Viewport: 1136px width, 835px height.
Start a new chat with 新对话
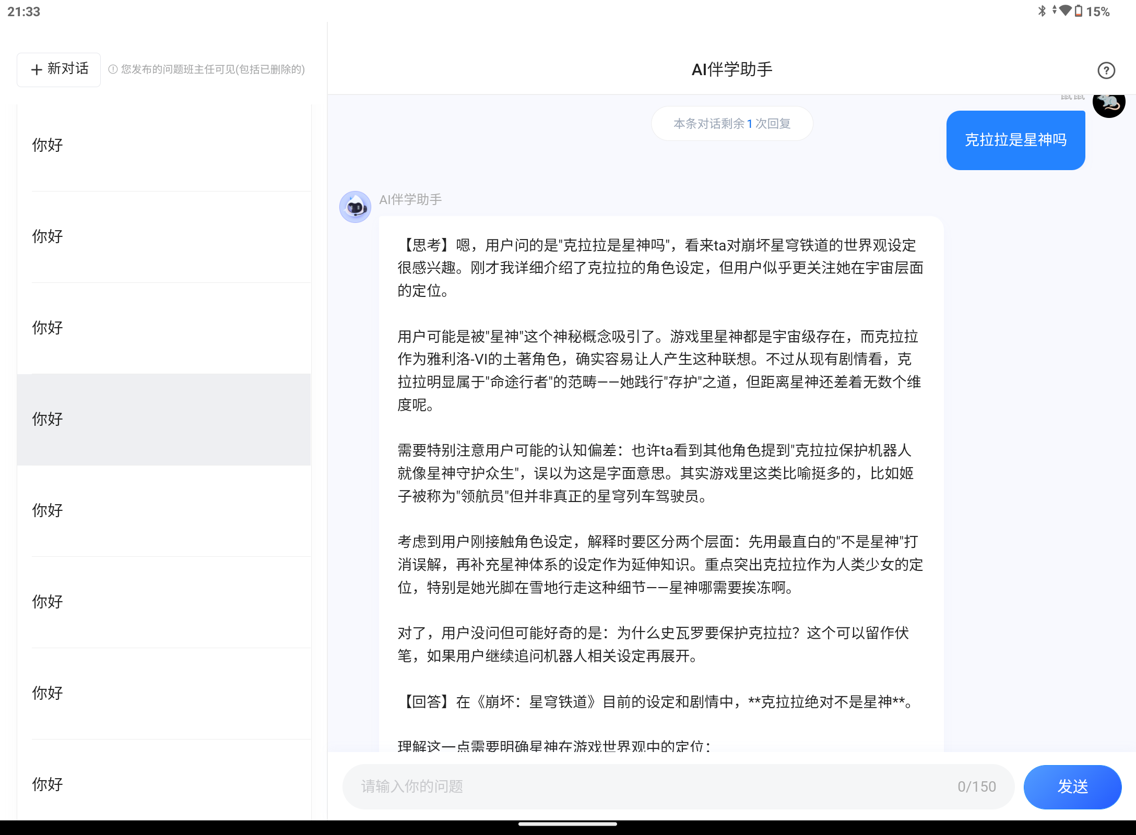[59, 69]
